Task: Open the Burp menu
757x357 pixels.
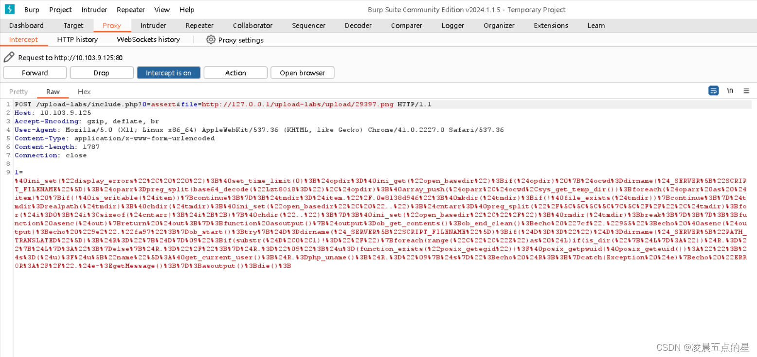Action: [32, 10]
